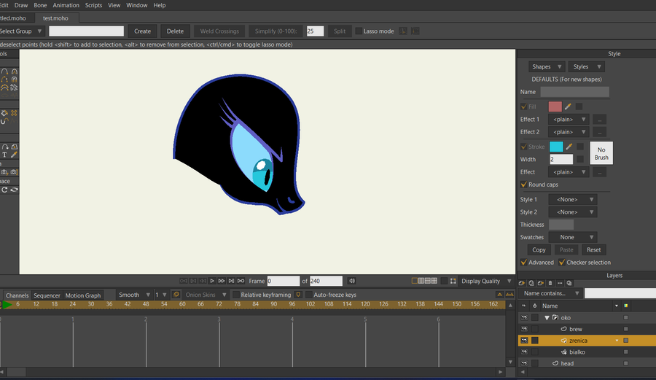
Task: Hide the brew layer via eye icon
Action: point(524,329)
